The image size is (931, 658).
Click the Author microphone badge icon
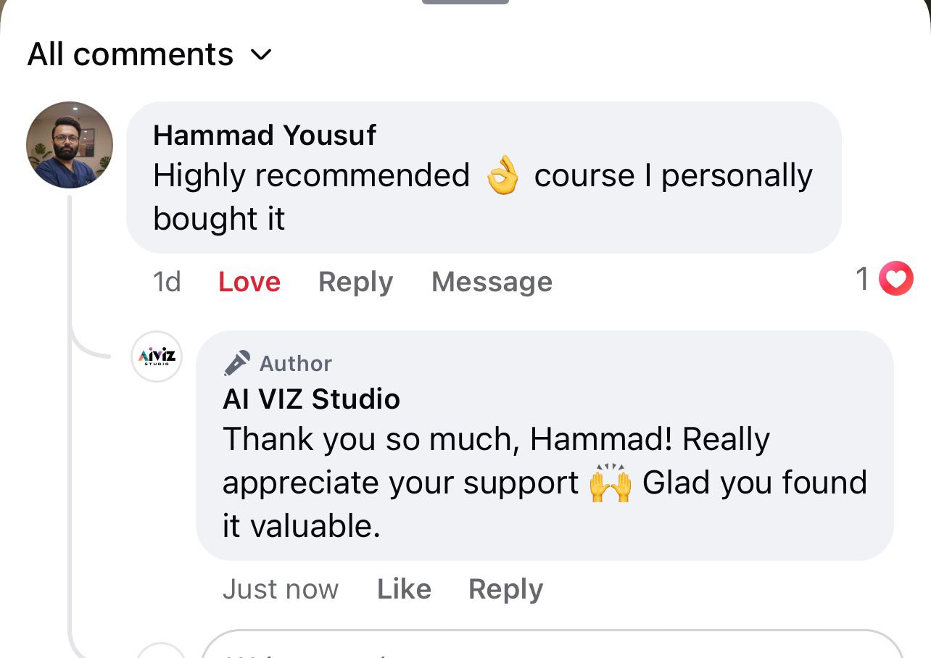click(x=237, y=363)
